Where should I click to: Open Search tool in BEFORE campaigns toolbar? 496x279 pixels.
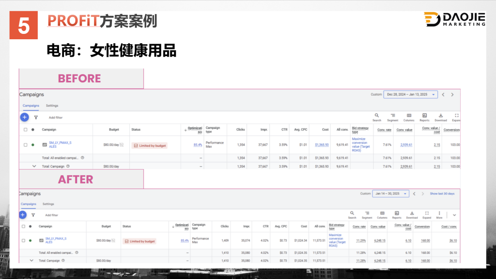tap(377, 117)
